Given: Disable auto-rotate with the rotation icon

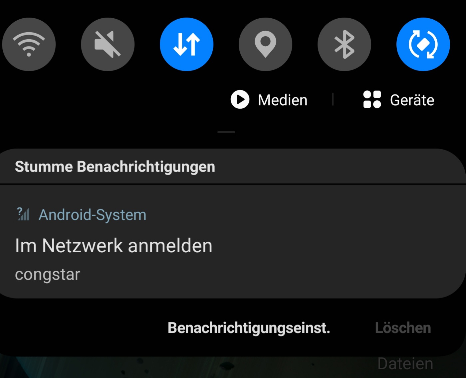Looking at the screenshot, I should click(x=423, y=44).
